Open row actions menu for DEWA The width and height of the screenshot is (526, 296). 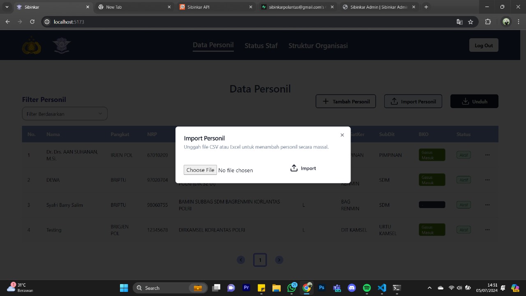click(x=487, y=180)
